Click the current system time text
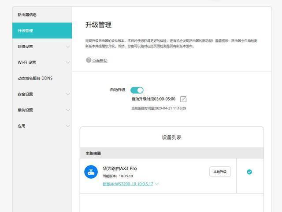Image resolution: width=282 pixels, height=212 pixels. click(159, 108)
